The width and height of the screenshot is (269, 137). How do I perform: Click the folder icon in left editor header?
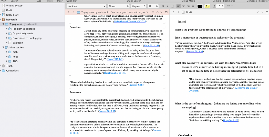coord(79,12)
